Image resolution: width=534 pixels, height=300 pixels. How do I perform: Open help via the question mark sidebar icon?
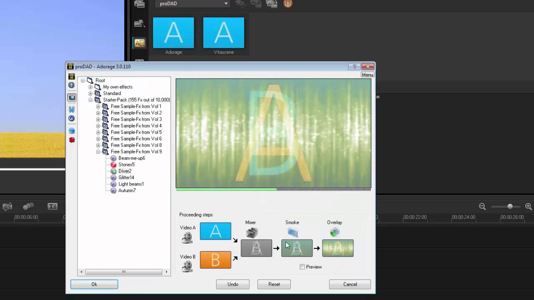click(71, 85)
